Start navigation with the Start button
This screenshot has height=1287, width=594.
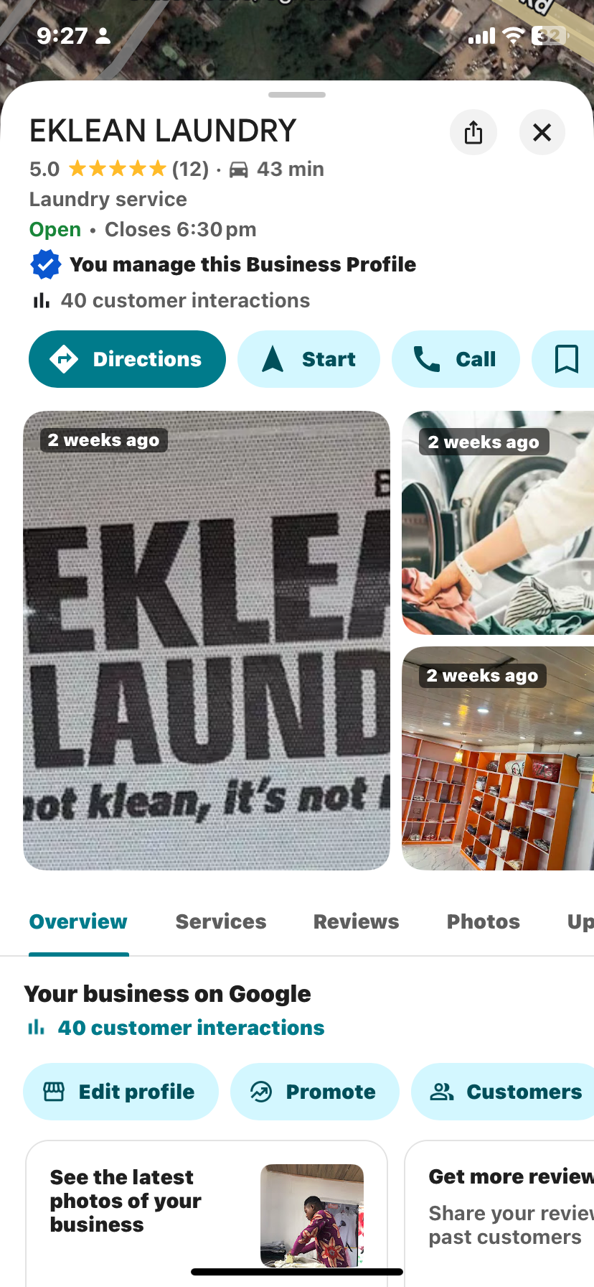pos(308,359)
